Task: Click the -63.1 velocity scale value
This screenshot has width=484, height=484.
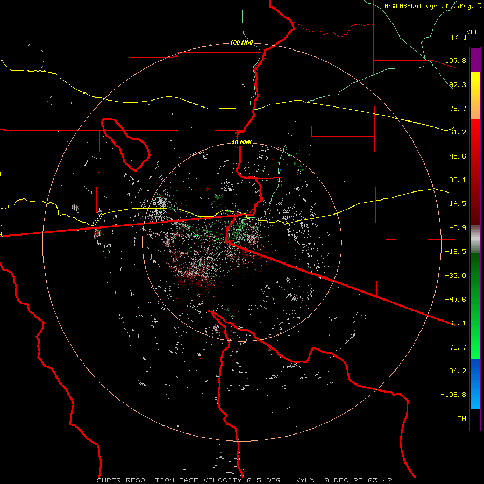Action: 455,323
